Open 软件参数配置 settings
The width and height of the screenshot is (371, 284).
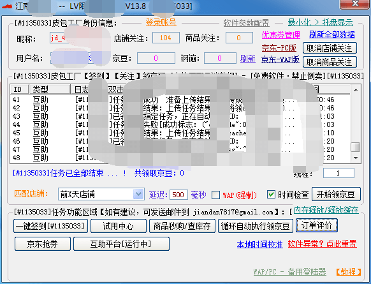click(246, 23)
